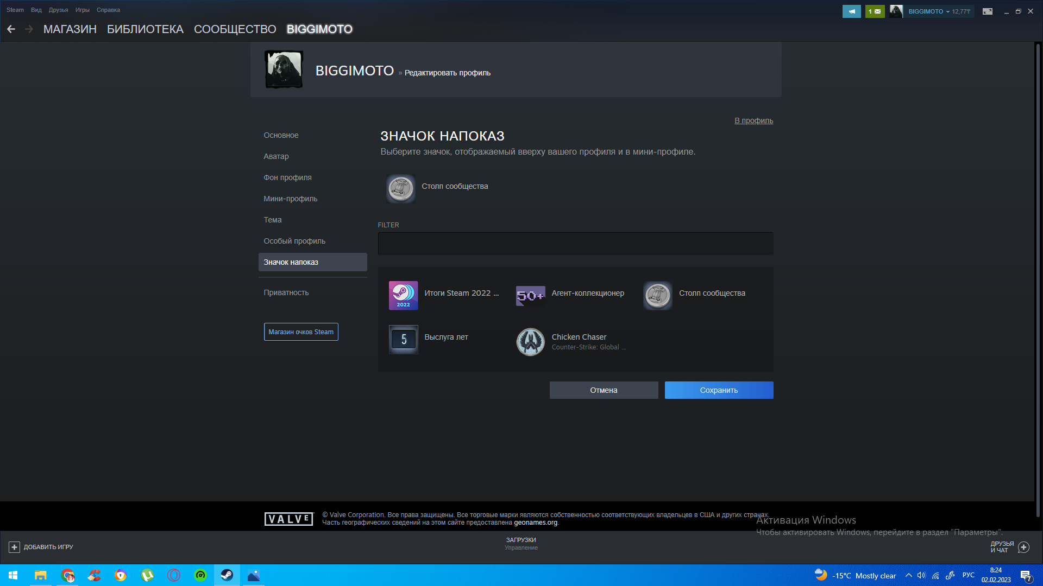Select Основное in the sidebar
The image size is (1043, 586).
coord(281,135)
